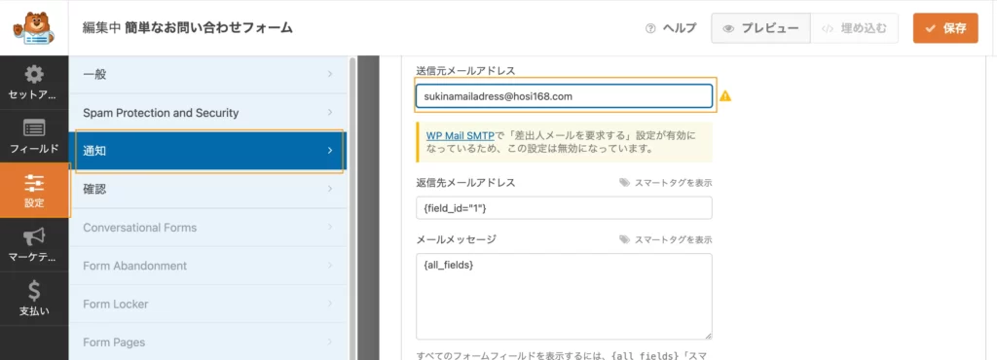Click the help question mark icon

point(649,28)
